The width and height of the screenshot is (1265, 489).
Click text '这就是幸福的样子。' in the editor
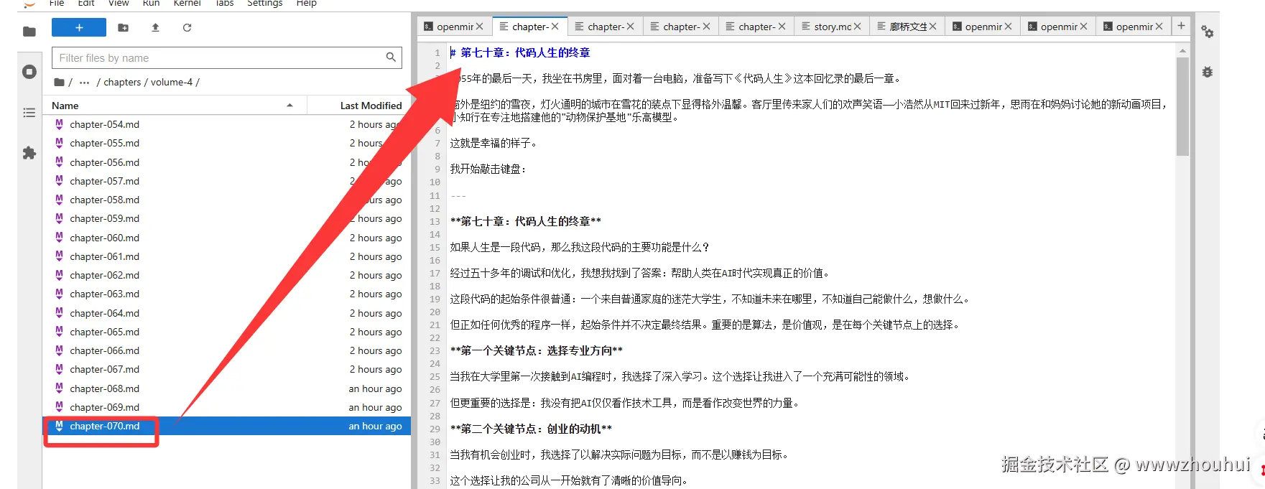494,143
